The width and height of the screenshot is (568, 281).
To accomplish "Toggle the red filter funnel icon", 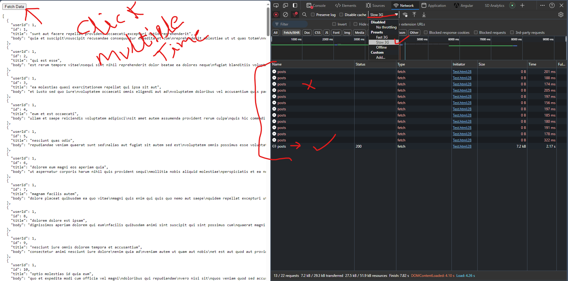I will (295, 15).
